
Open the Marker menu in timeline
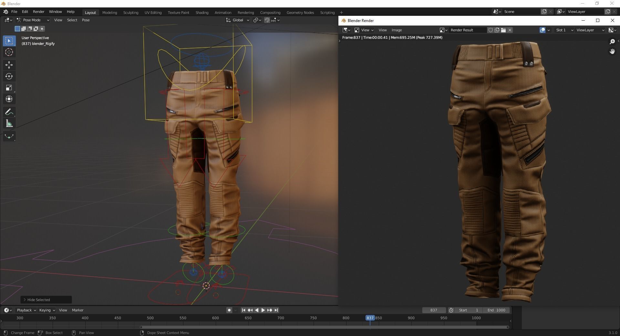[77, 310]
